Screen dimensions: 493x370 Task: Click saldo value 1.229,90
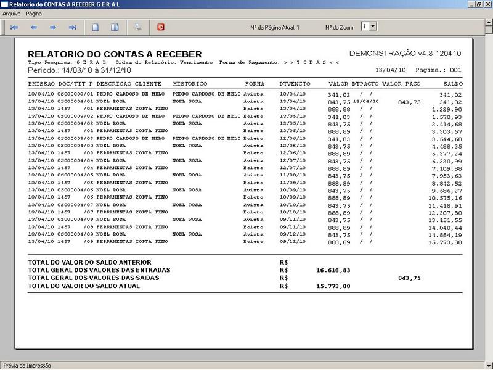(447, 110)
